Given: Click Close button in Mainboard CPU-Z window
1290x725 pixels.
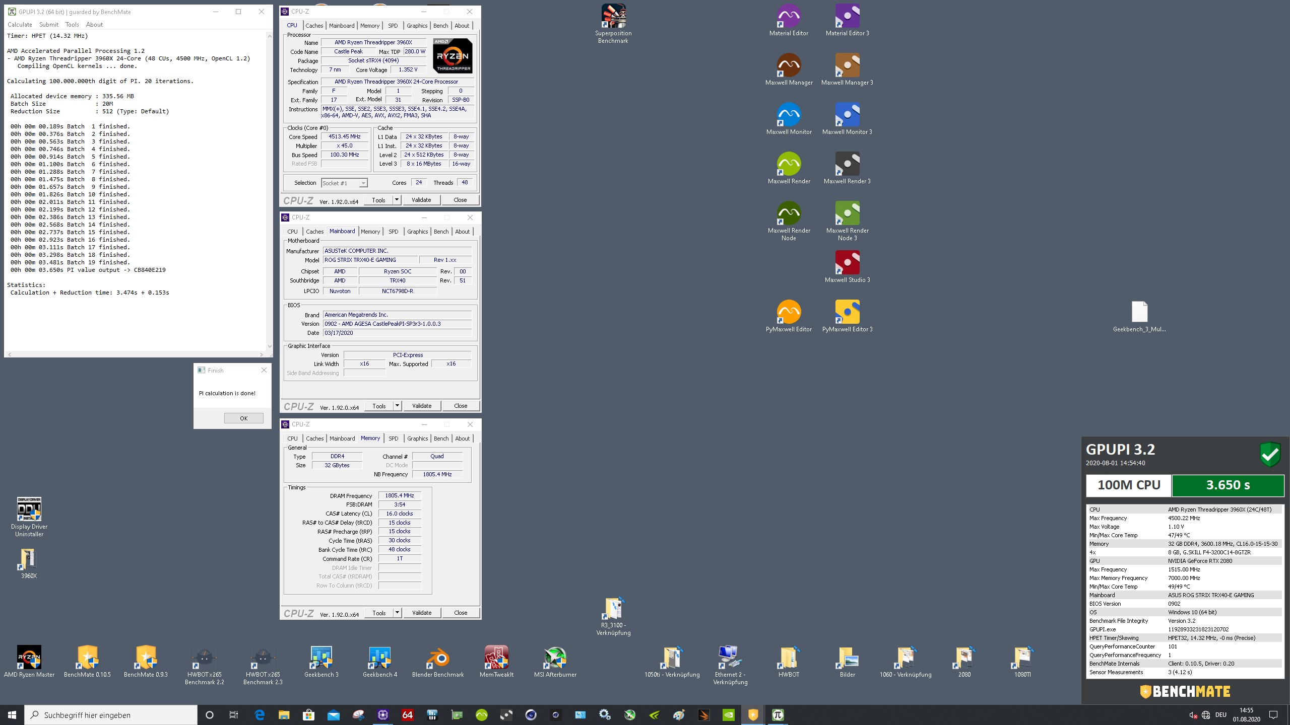Looking at the screenshot, I should point(461,406).
